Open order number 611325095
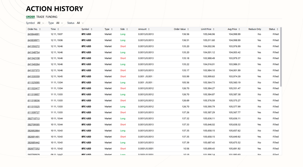The height and width of the screenshot is (167, 303). (34, 82)
